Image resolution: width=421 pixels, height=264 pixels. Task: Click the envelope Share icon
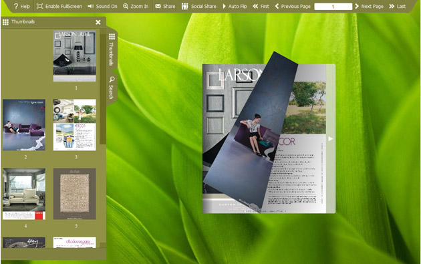(x=158, y=6)
